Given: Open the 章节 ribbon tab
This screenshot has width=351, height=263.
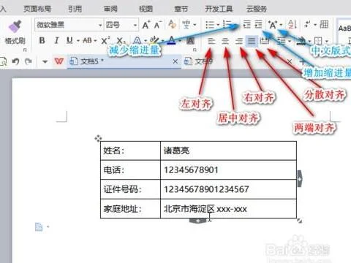Looking at the screenshot, I should (x=181, y=9).
